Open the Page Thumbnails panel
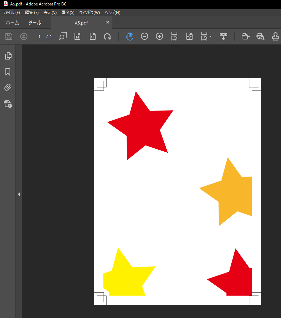 [x=8, y=55]
